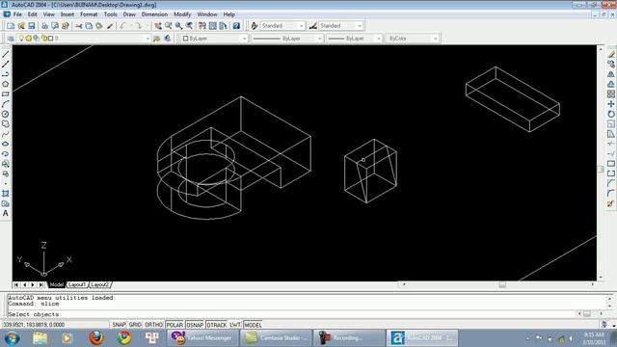The height and width of the screenshot is (347, 617).
Task: Toggle MODEL space button in status bar
Action: point(253,325)
